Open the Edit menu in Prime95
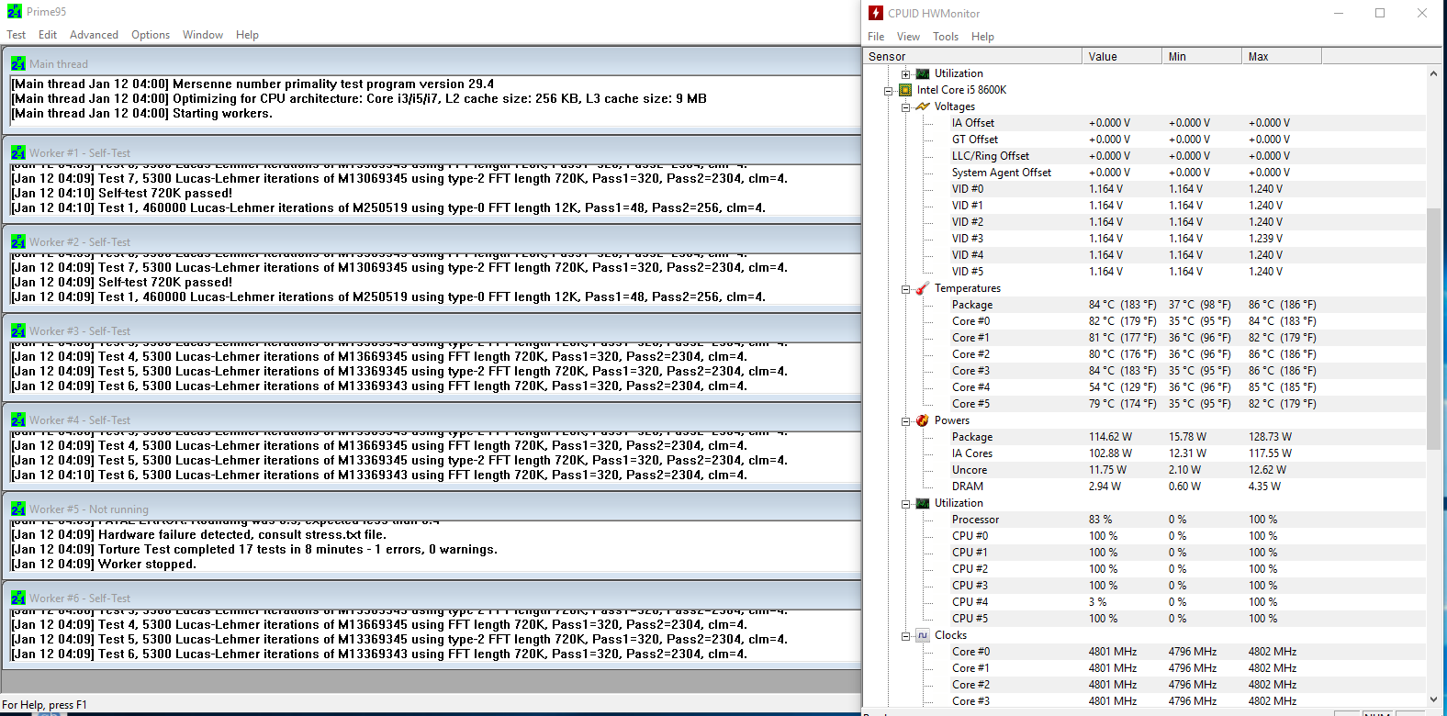The width and height of the screenshot is (1447, 716). tap(48, 35)
